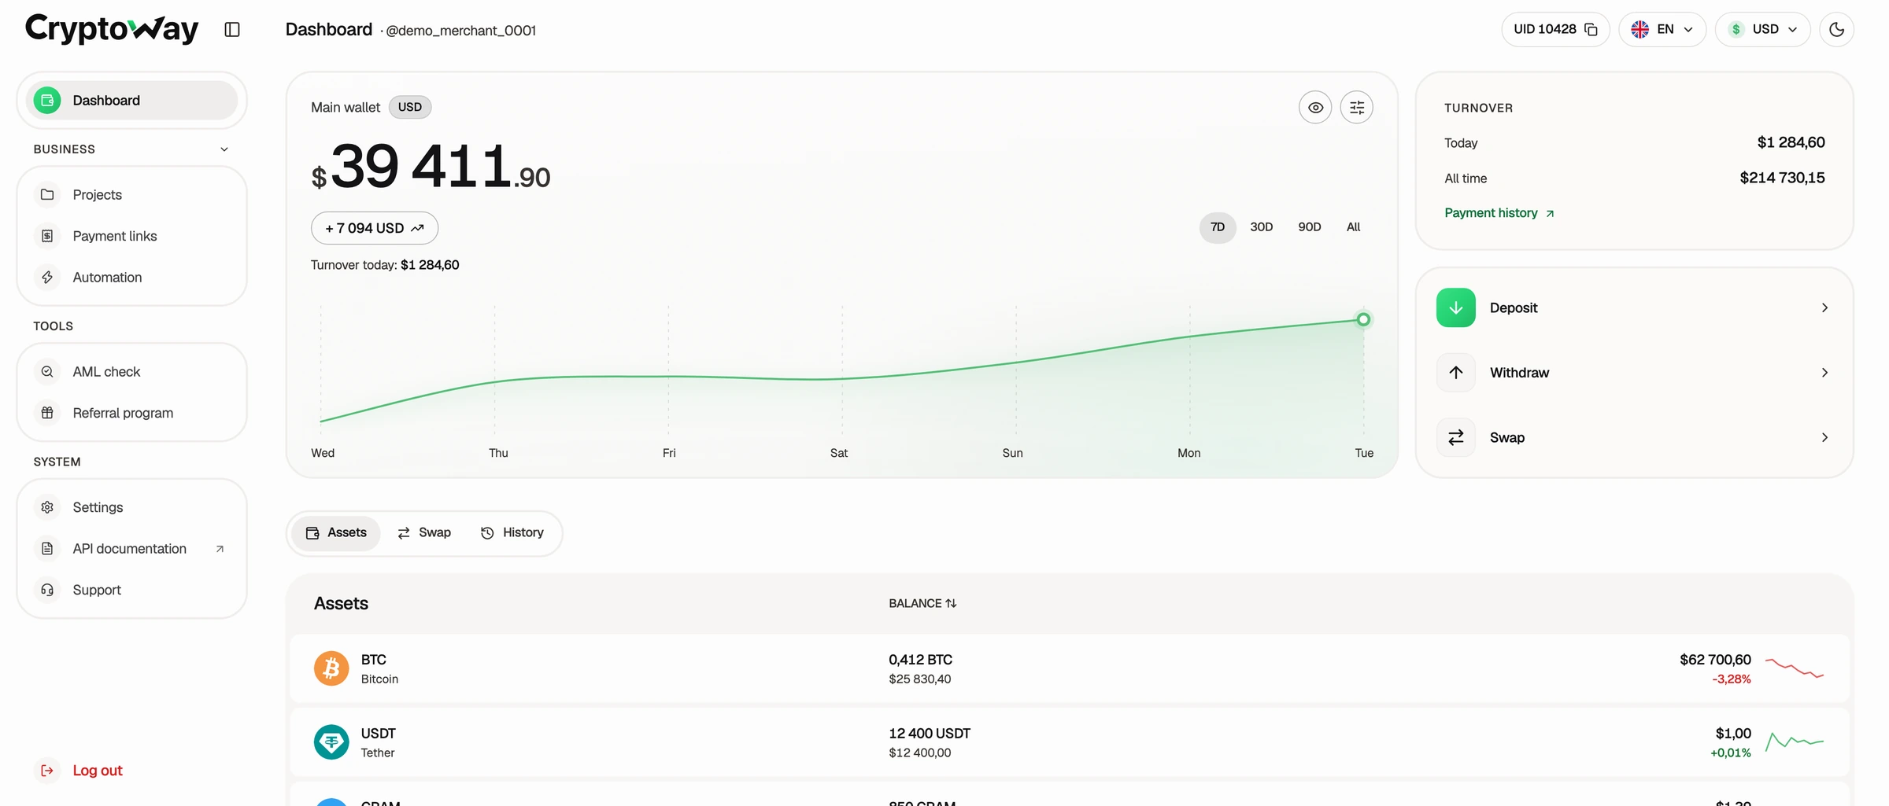Image resolution: width=1889 pixels, height=806 pixels.
Task: Open wallet filter settings icon
Action: [x=1357, y=108]
